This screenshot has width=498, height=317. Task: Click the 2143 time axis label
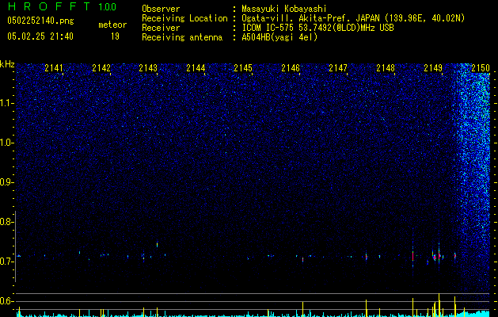pyautogui.click(x=148, y=68)
